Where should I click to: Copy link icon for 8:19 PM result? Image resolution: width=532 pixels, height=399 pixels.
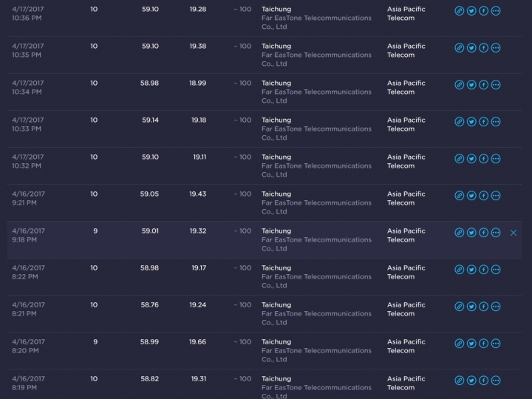tap(459, 381)
